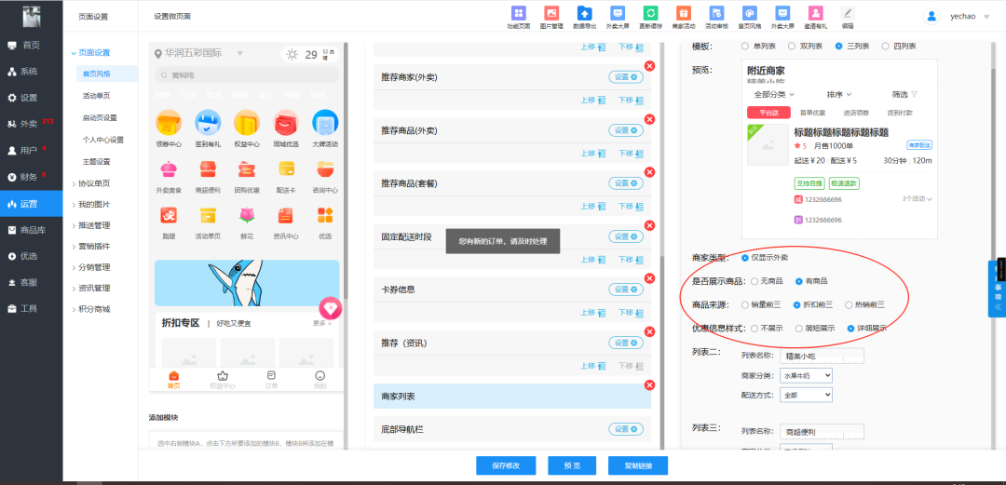The width and height of the screenshot is (1006, 485).
Task: Delete the 推荐商家(外卖) module with red X
Action: [x=649, y=65]
